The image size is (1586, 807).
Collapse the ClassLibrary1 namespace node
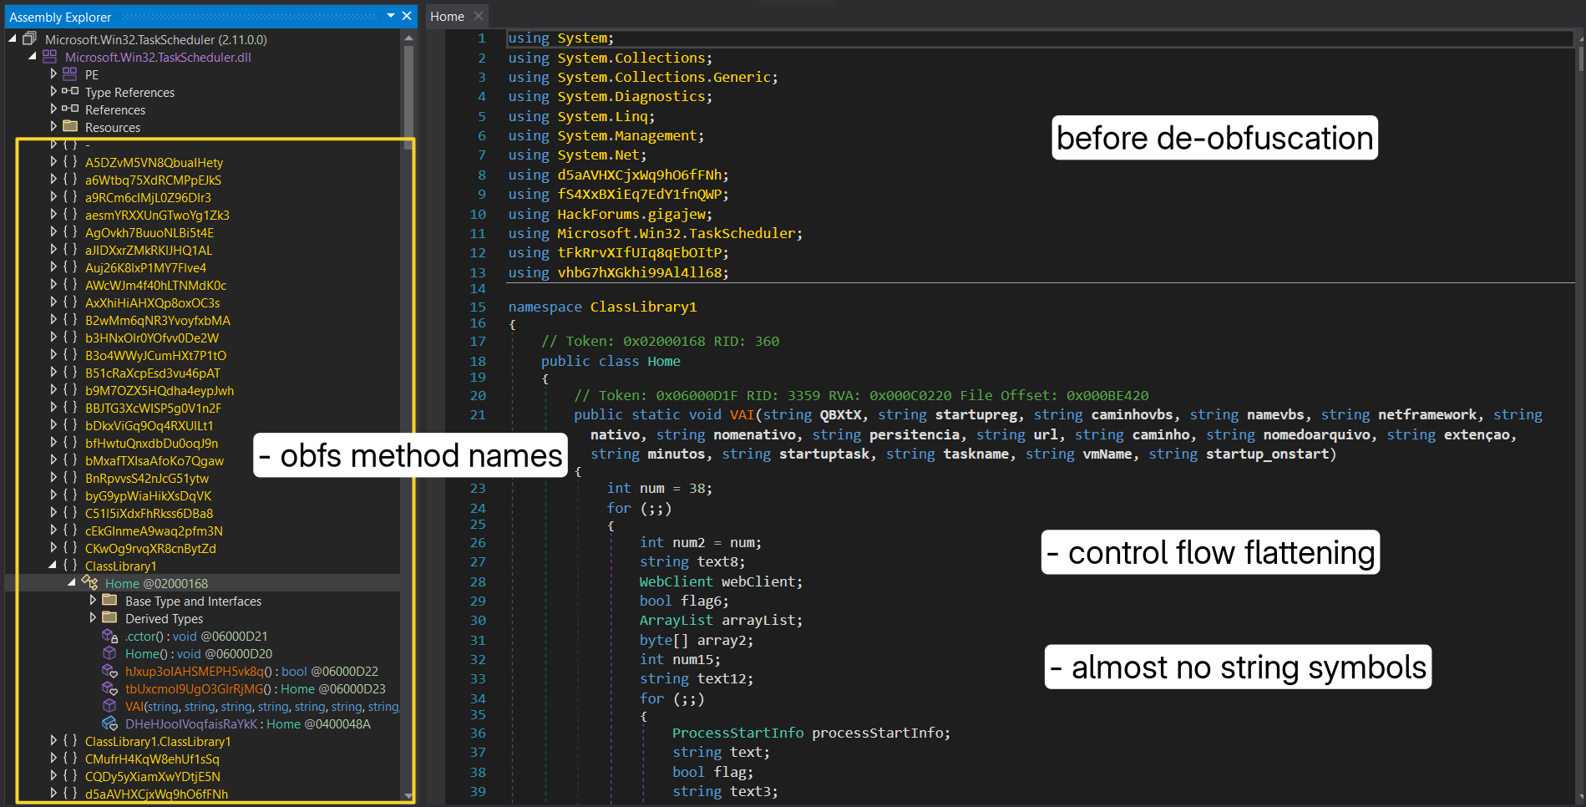click(x=53, y=566)
